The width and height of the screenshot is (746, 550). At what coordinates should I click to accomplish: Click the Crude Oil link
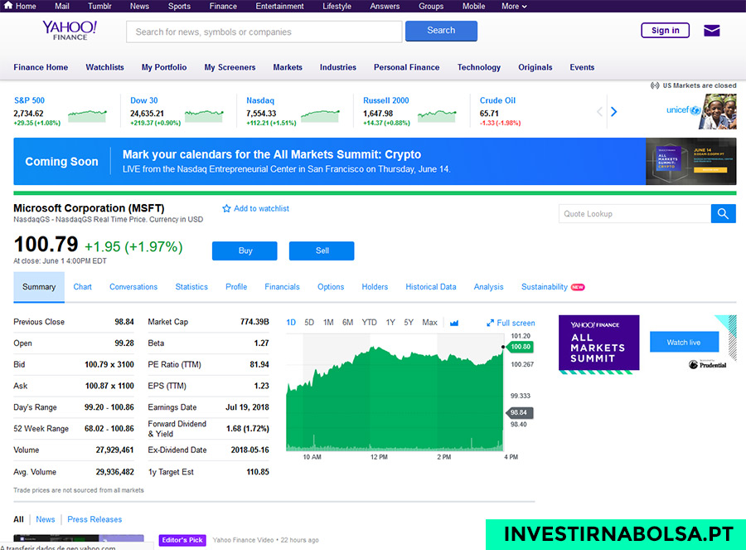tap(497, 100)
